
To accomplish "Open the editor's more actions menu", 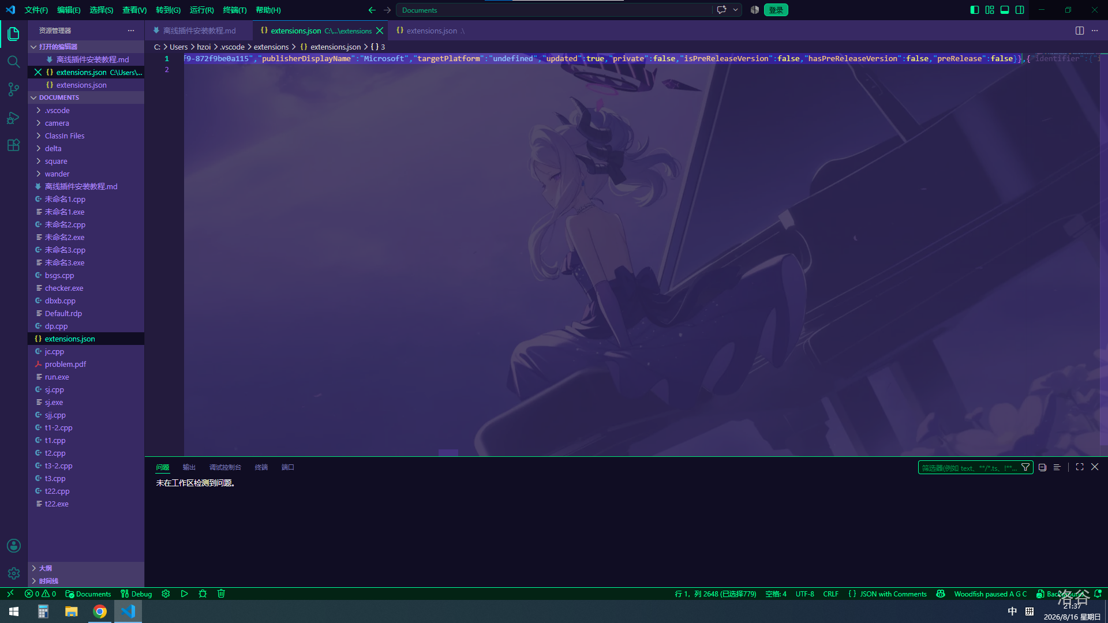I will click(1095, 31).
